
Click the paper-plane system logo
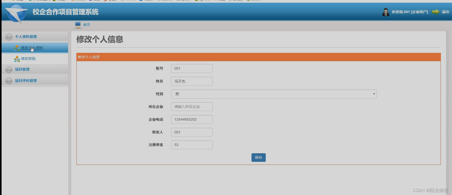[16, 14]
